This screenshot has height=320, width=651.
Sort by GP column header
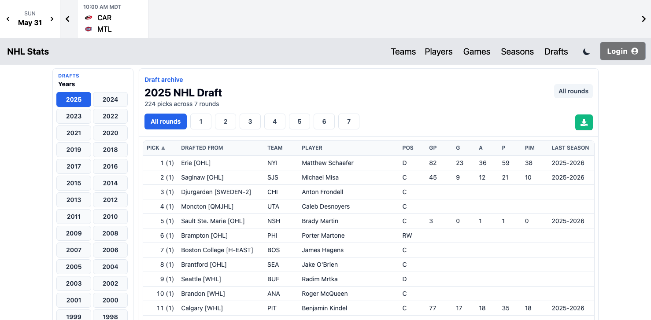point(433,148)
